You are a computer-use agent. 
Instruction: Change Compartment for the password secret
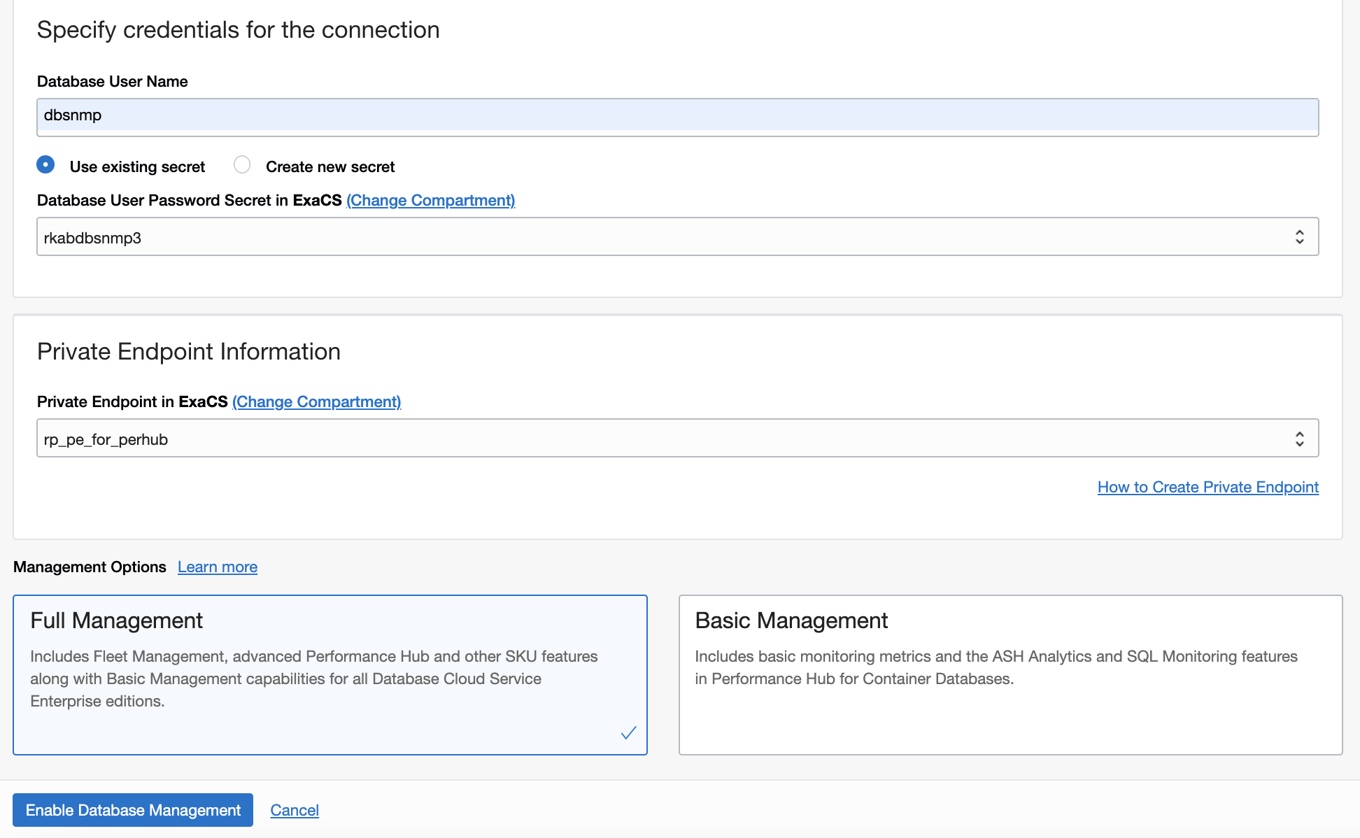tap(430, 200)
